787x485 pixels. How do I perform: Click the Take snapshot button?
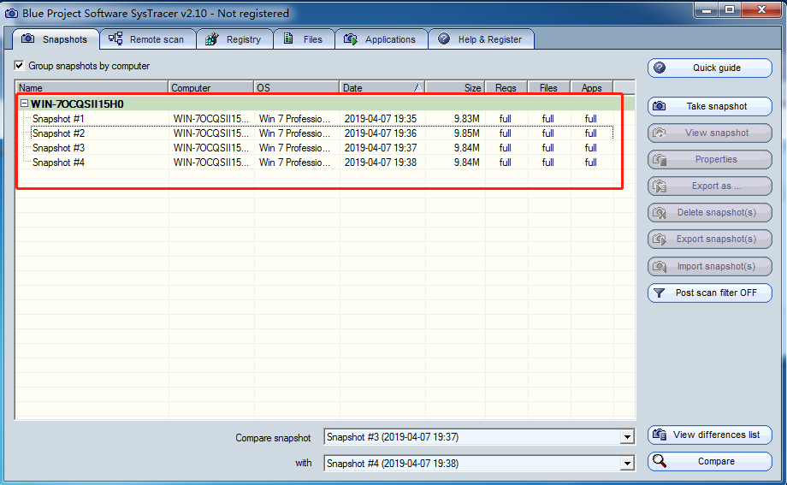[x=710, y=106]
